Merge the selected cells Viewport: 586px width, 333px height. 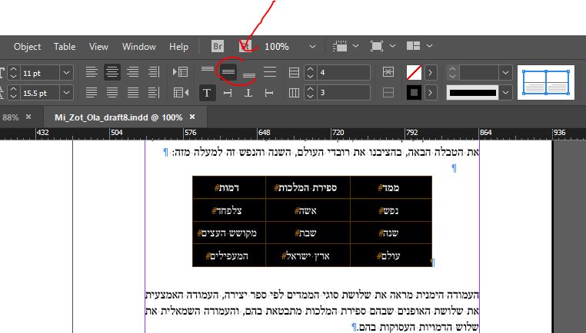[388, 71]
